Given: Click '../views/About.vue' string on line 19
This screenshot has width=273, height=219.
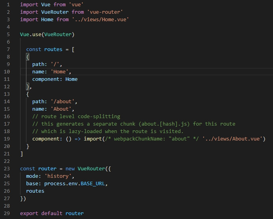Looking at the screenshot, I should click(232, 139).
